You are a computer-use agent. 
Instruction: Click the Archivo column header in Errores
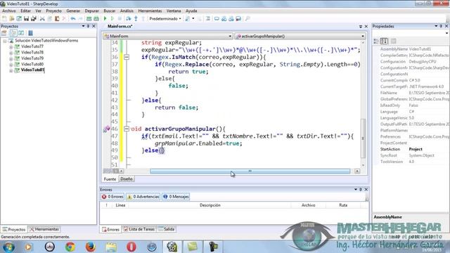click(308, 205)
